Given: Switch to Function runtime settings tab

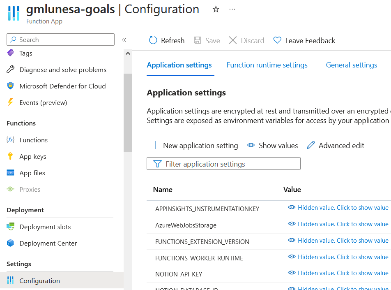Looking at the screenshot, I should pos(267,65).
